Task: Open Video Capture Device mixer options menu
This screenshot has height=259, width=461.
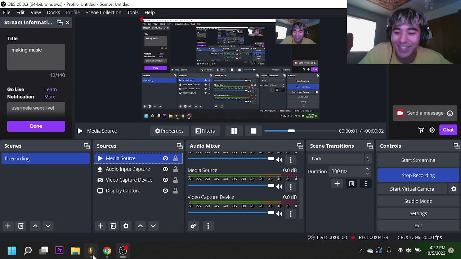Action: 291,213
